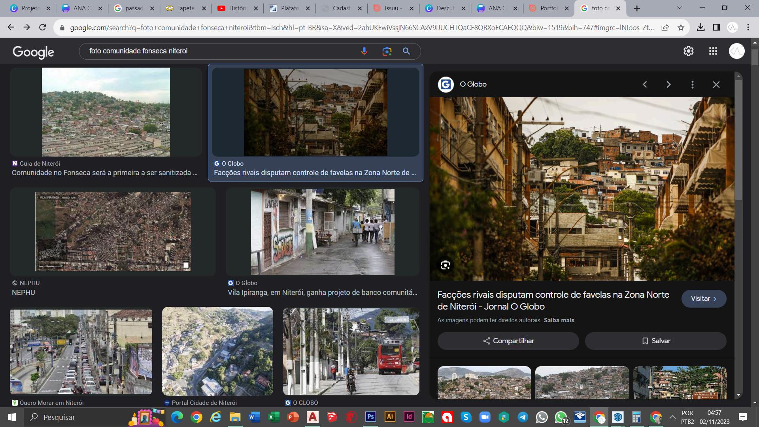Click the Compartilhar button
This screenshot has height=427, width=759.
(x=508, y=341)
